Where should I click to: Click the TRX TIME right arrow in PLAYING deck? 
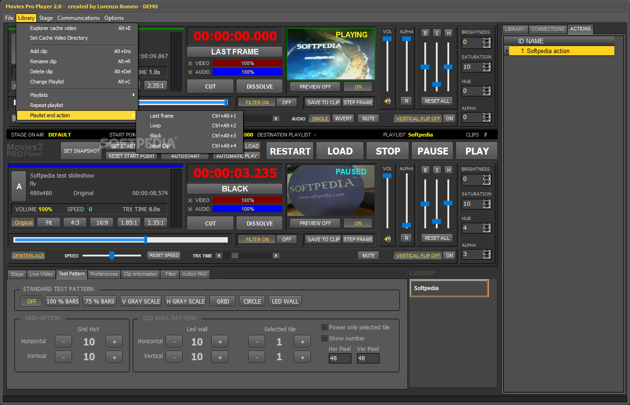click(276, 119)
